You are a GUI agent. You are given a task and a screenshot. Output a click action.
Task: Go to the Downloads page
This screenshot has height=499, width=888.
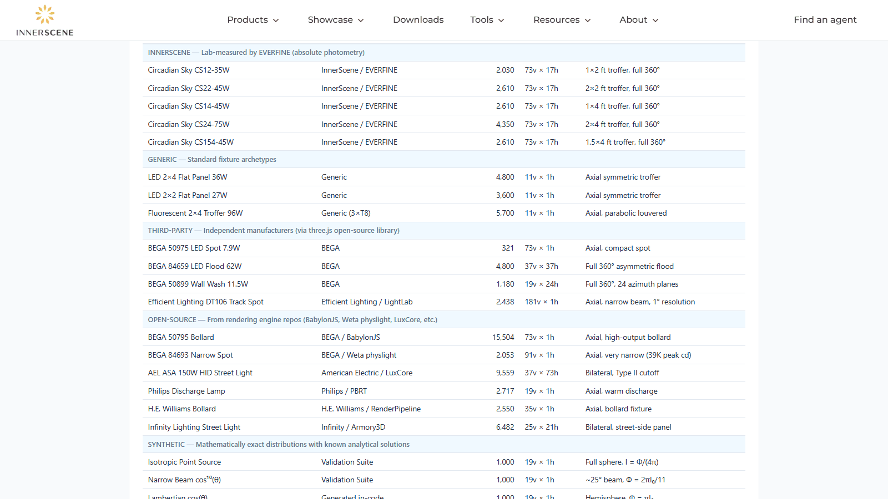click(x=418, y=20)
